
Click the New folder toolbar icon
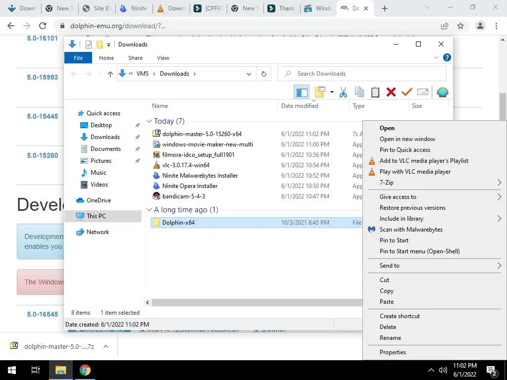[x=320, y=93]
